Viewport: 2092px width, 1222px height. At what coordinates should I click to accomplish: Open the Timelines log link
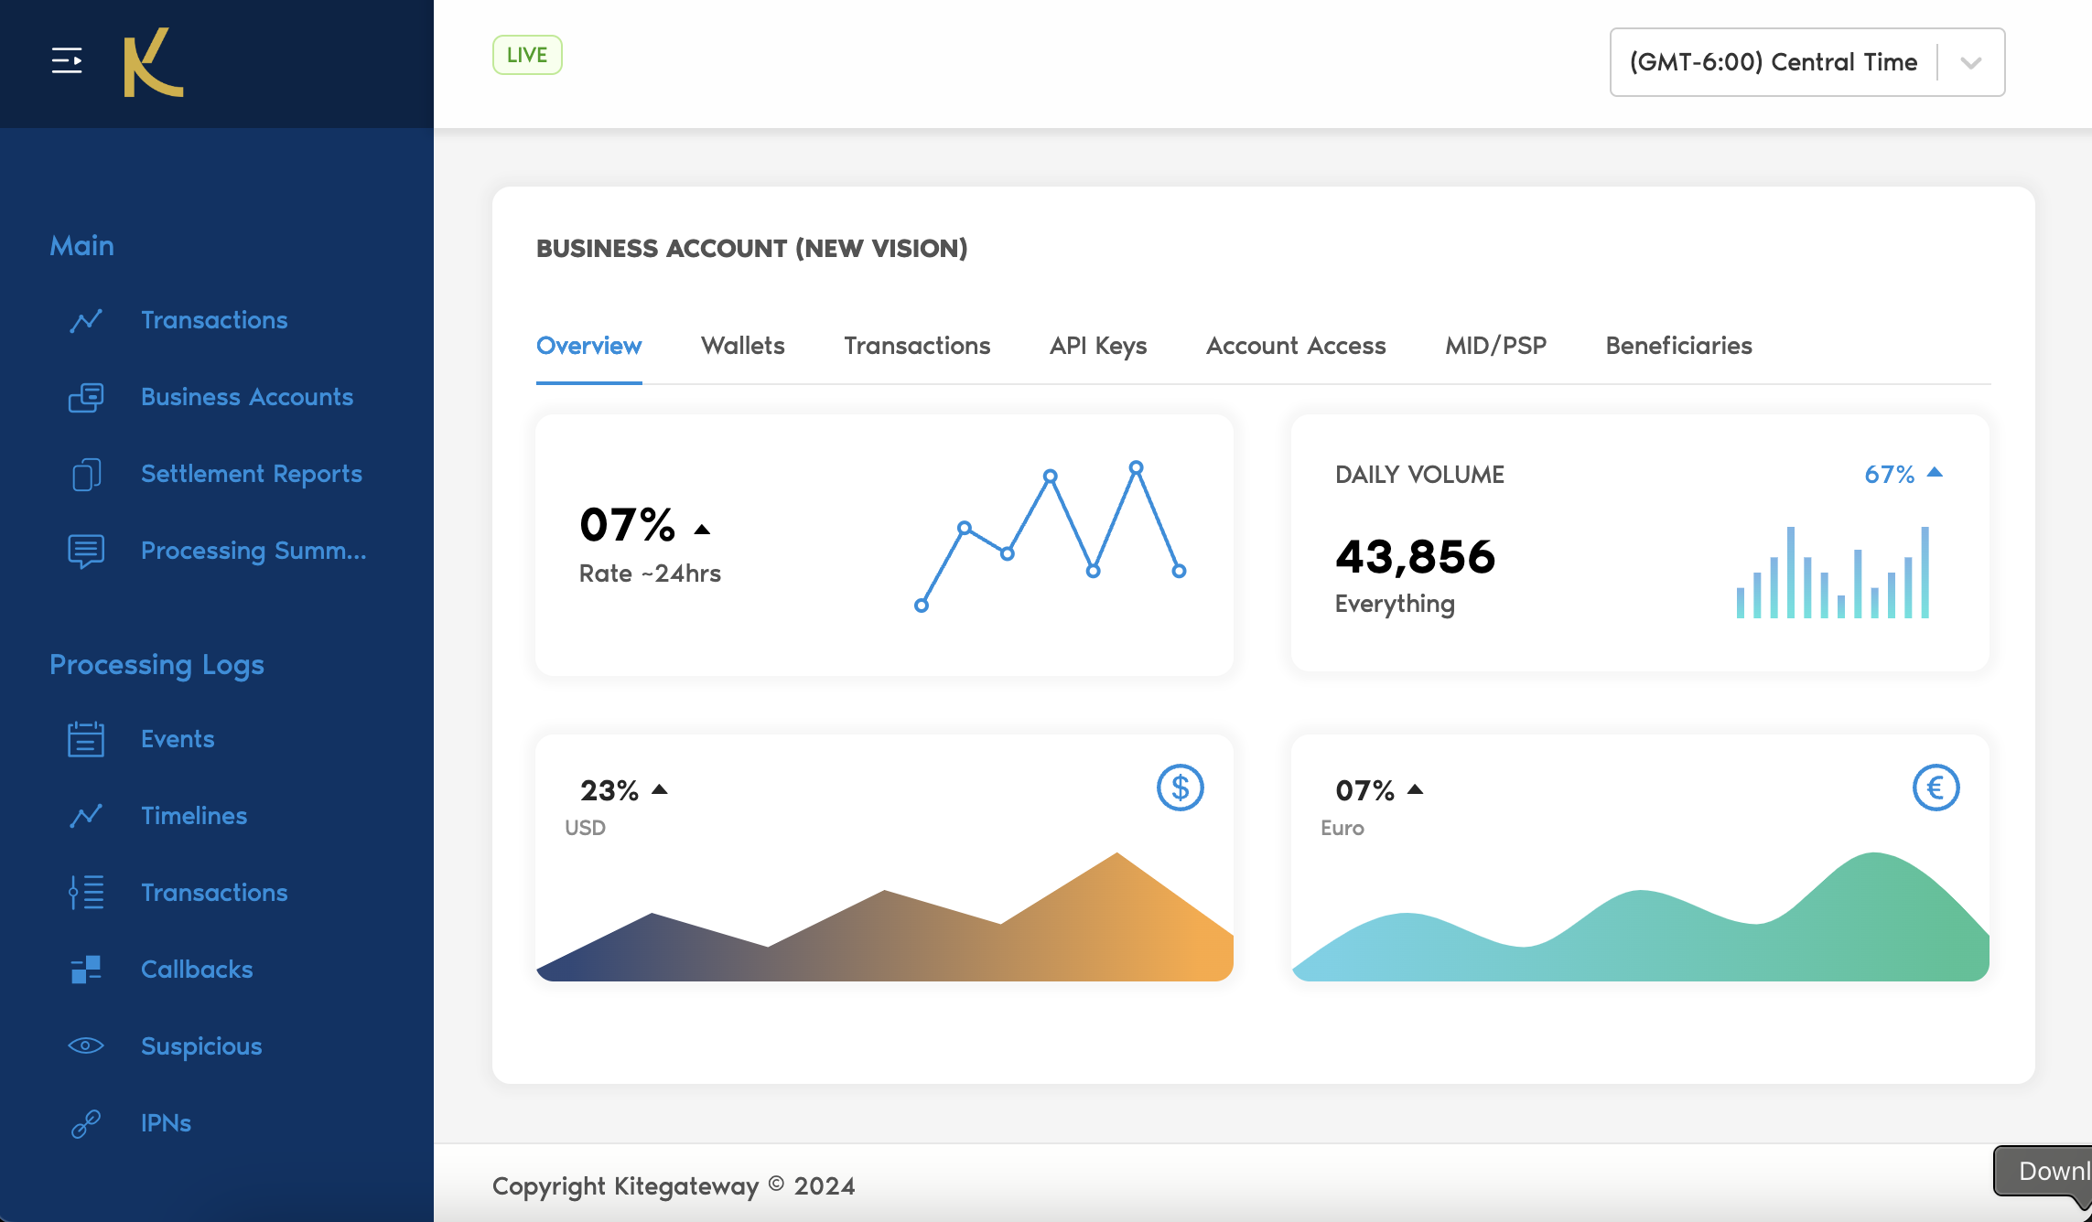194,816
